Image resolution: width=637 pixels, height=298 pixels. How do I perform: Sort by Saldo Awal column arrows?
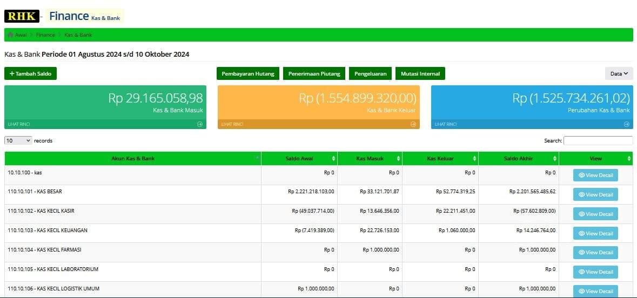point(333,159)
